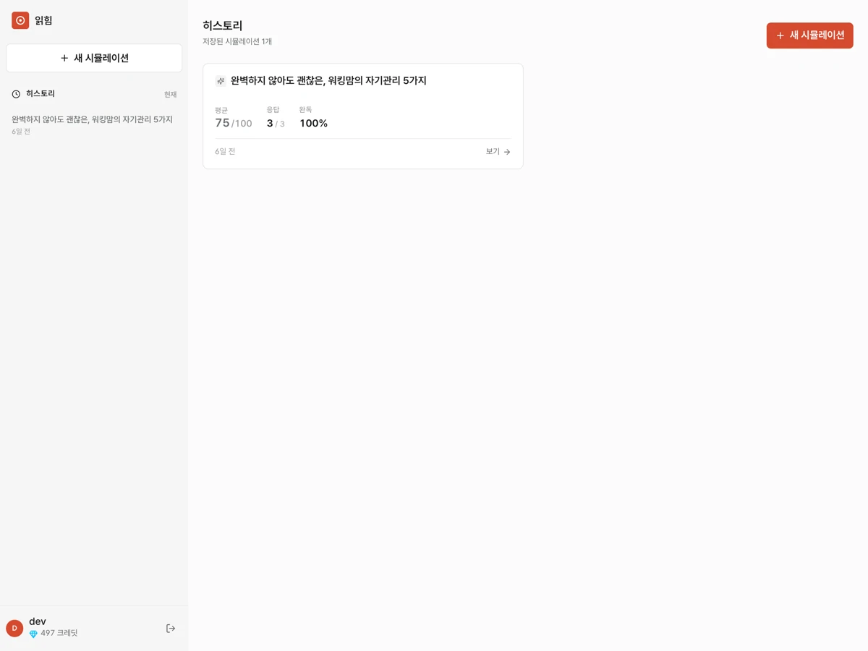The image size is (868, 651).
Task: Click the 응답 label on card
Action: (x=273, y=110)
